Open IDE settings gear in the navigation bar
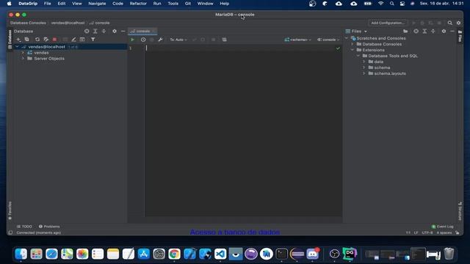 coord(458,23)
